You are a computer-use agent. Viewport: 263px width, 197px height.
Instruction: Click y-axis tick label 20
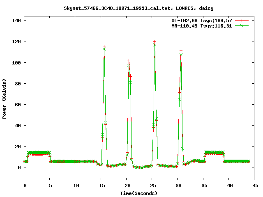tap(18, 147)
